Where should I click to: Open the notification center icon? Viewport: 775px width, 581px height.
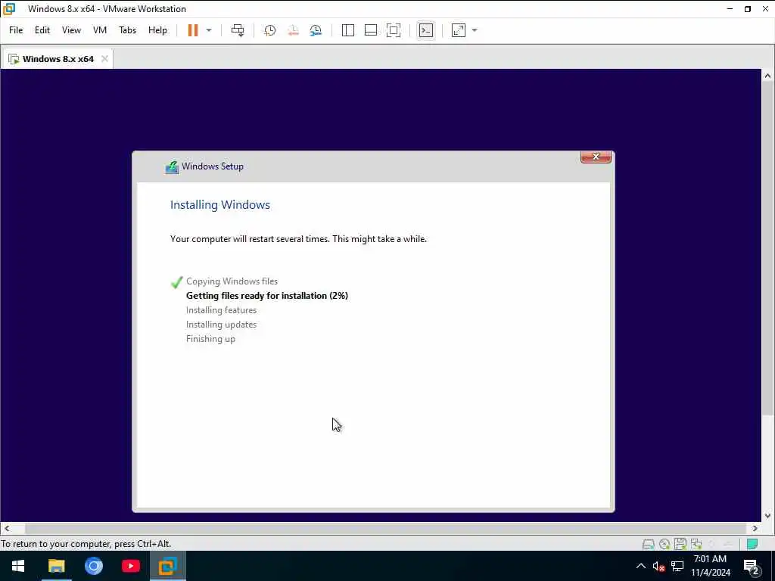752,567
